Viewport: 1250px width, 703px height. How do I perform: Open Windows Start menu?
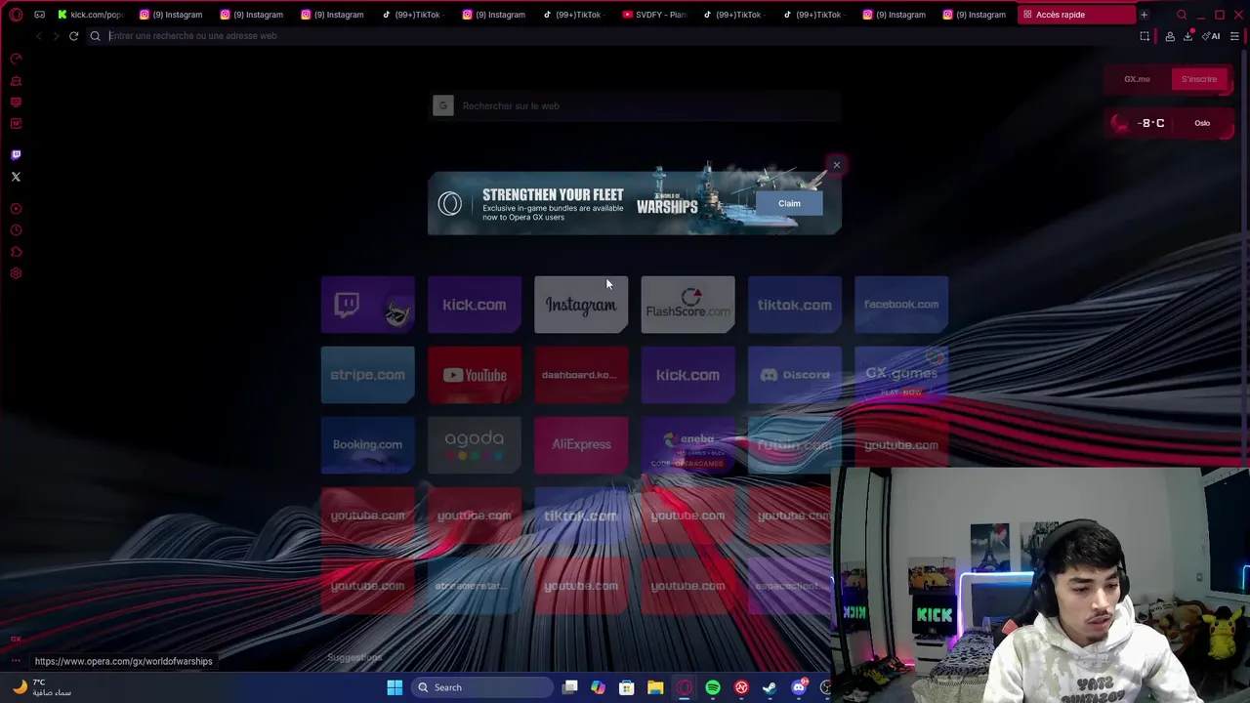(395, 687)
